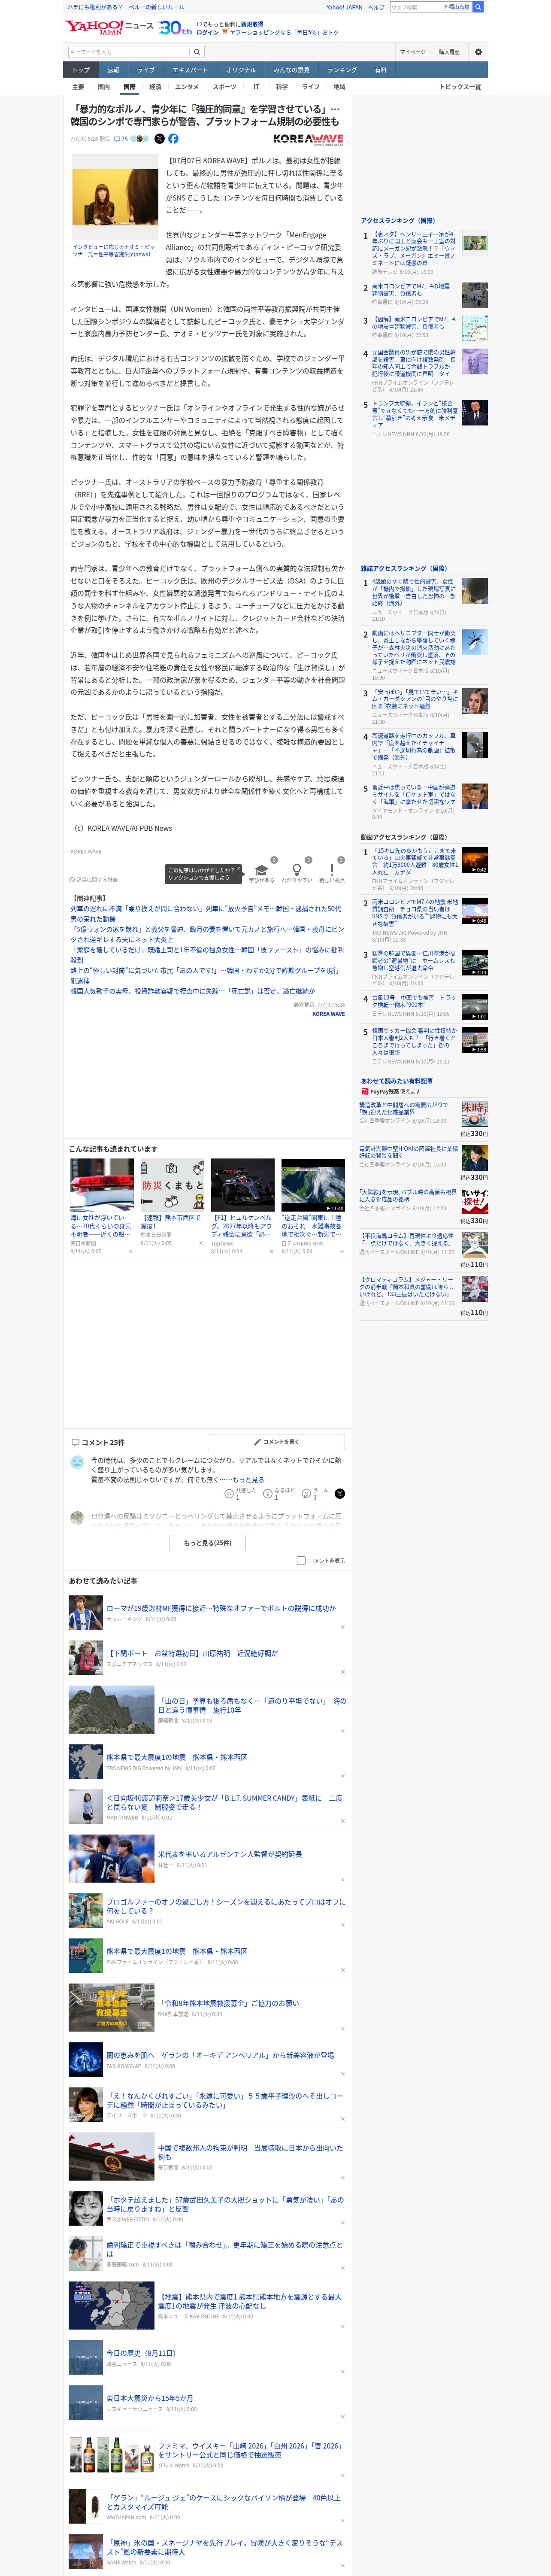Click the Yahoo 30th anniversary logo
Image resolution: width=551 pixels, height=2576 pixels.
click(176, 28)
